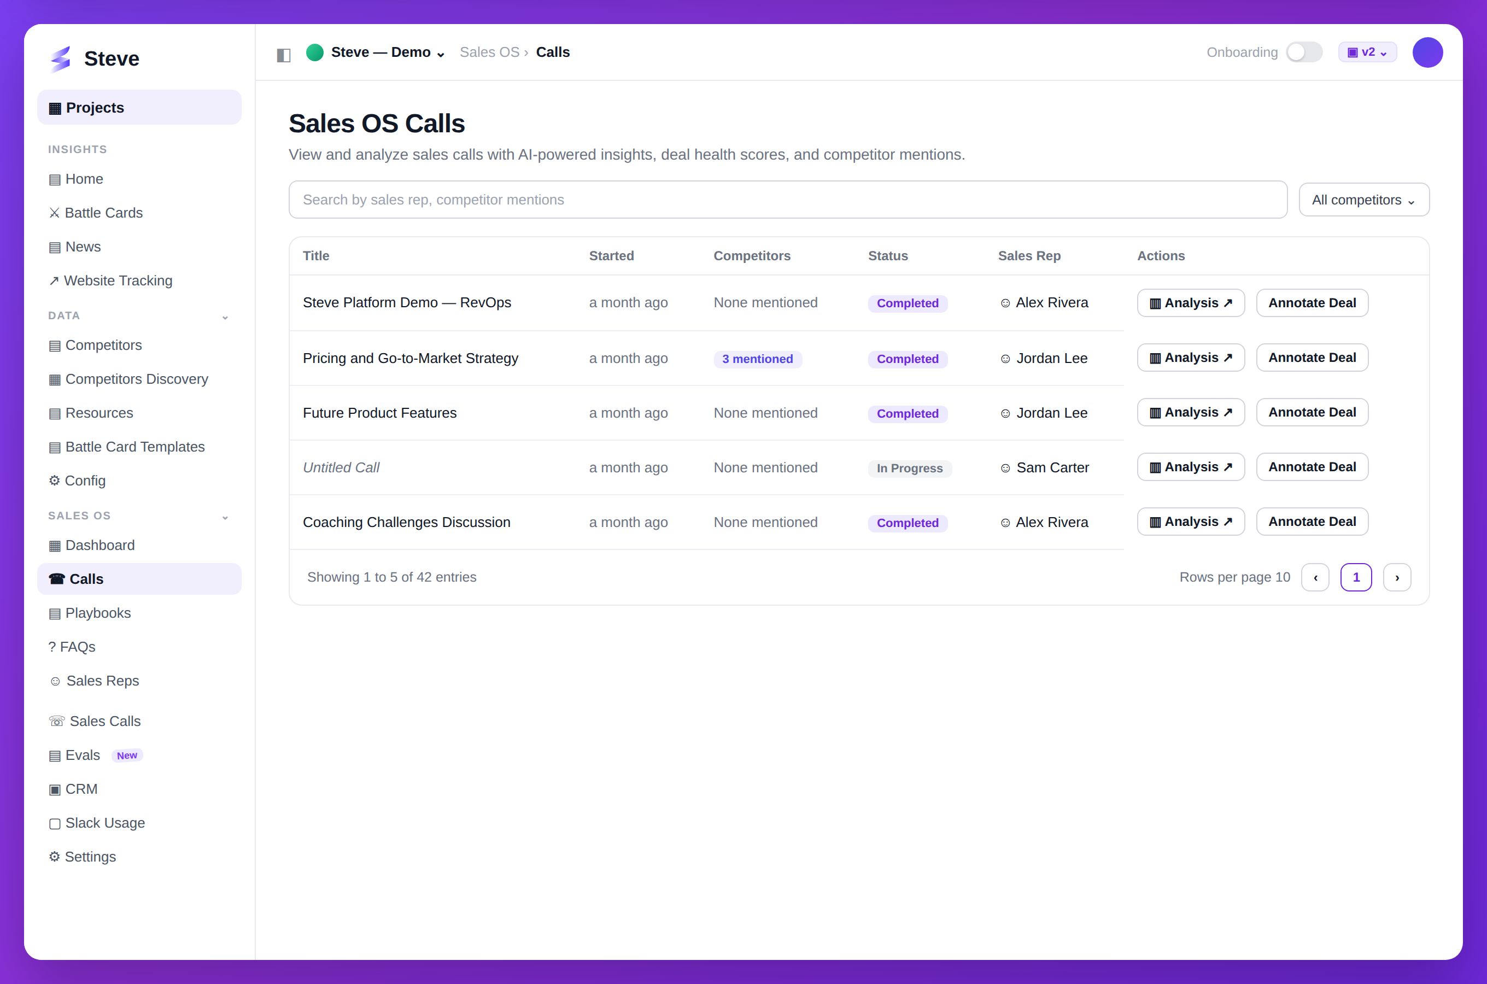1487x984 pixels.
Task: Focus the call search field
Action: pyautogui.click(x=788, y=200)
